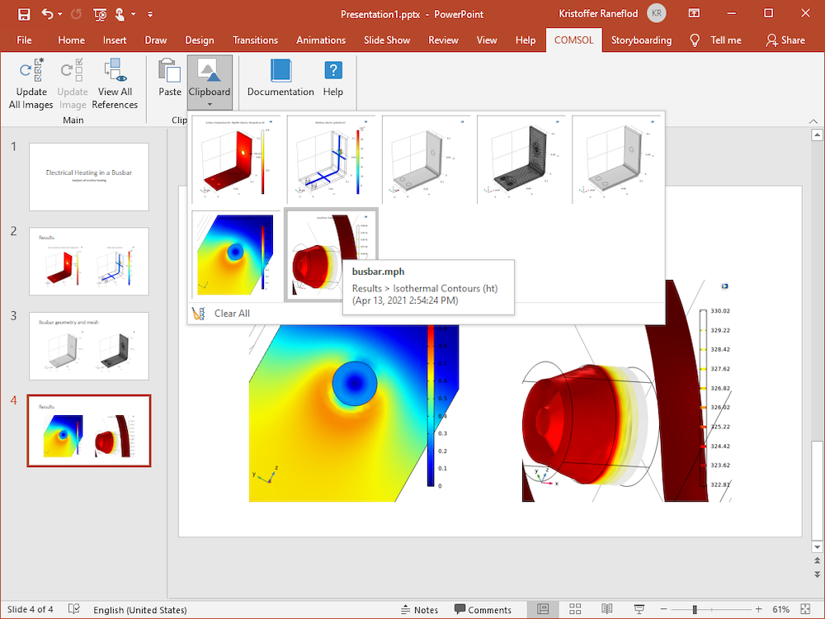The width and height of the screenshot is (825, 619).
Task: Select slide 3 thumbnail Busbar geometry and mesh
Action: click(89, 346)
